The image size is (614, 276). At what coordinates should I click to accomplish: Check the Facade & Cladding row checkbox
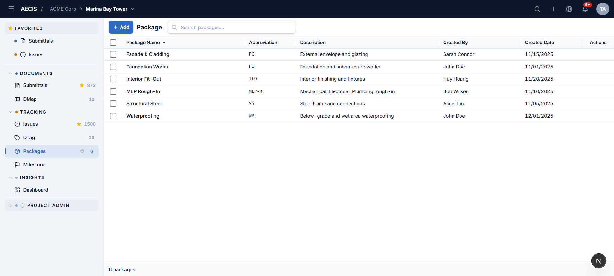(113, 54)
